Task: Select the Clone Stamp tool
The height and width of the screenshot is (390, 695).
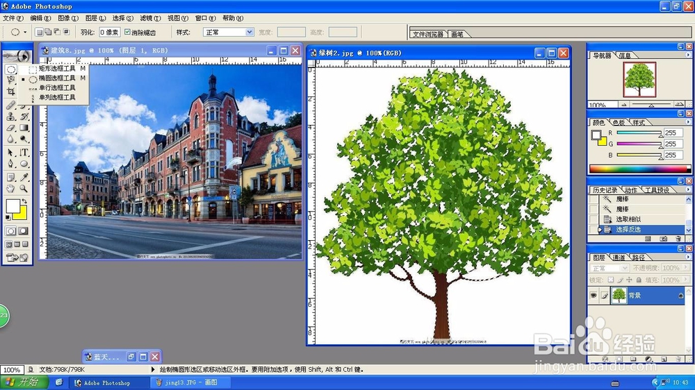Action: pos(10,117)
